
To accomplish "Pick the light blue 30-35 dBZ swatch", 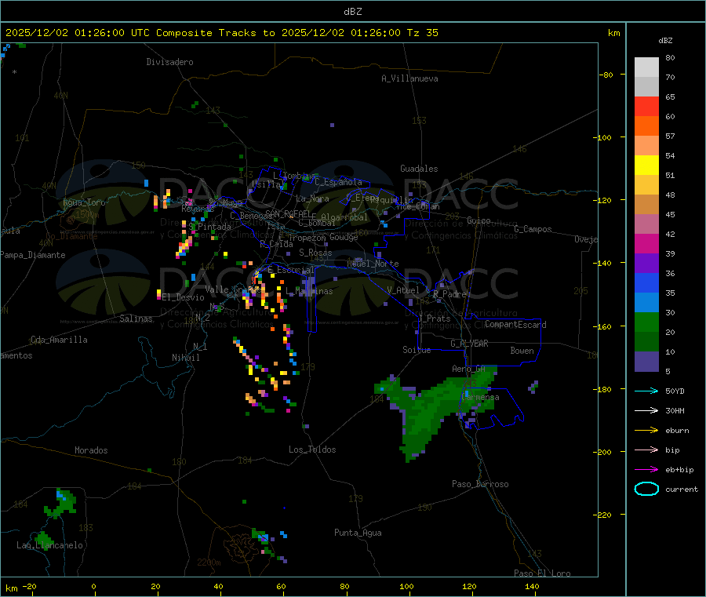I will (646, 303).
